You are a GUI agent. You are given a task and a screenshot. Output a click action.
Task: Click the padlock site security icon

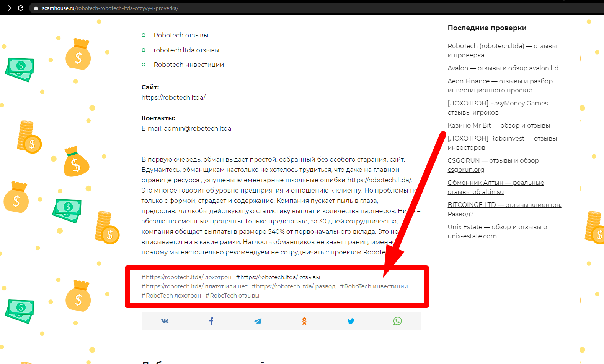pos(36,8)
